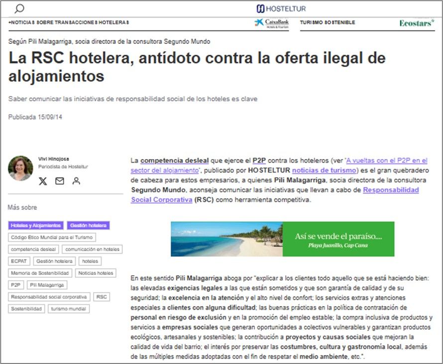Open Responsabilidad social corporativa tag
This screenshot has height=364, width=443.
point(49,297)
